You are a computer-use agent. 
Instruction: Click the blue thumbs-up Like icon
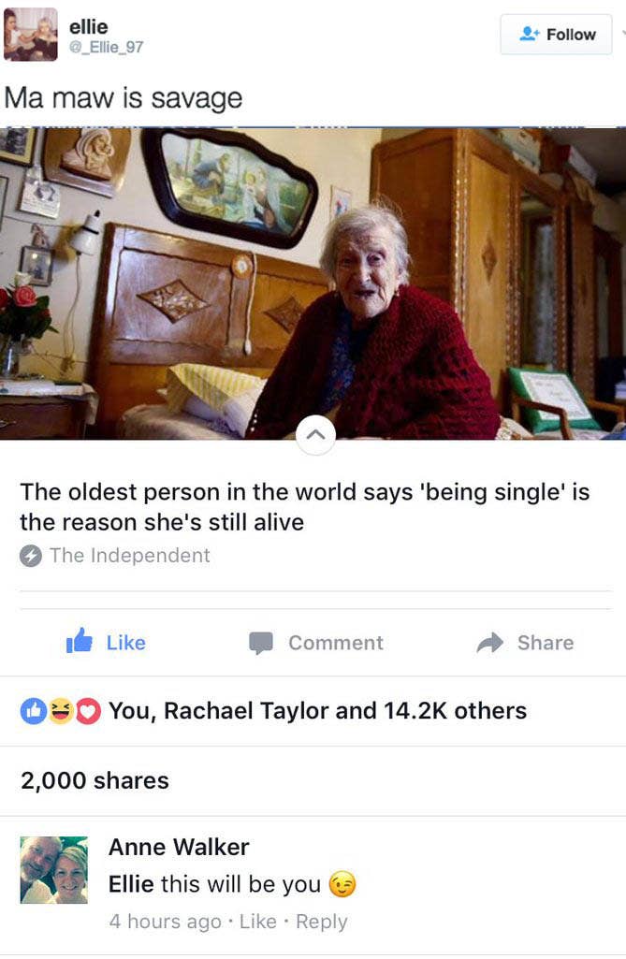[x=79, y=641]
